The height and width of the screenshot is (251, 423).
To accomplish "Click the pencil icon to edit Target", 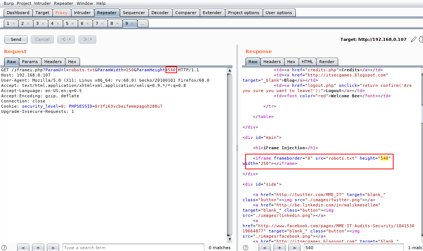I will point(414,39).
